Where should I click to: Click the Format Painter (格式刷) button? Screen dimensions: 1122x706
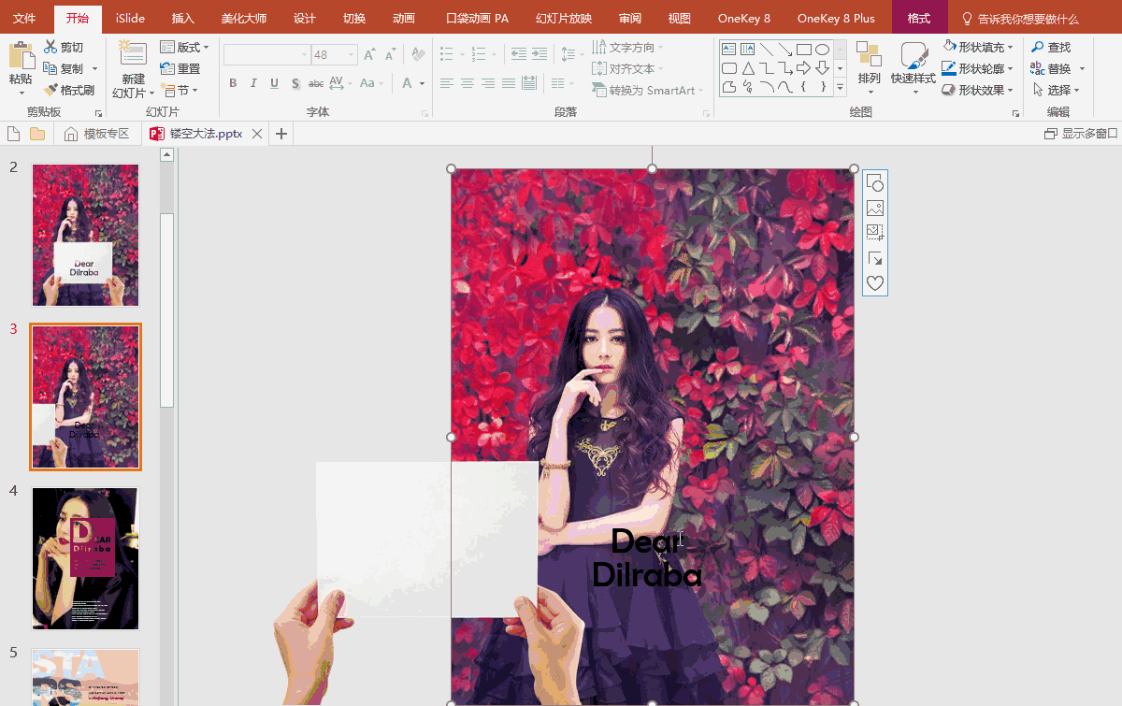point(69,90)
